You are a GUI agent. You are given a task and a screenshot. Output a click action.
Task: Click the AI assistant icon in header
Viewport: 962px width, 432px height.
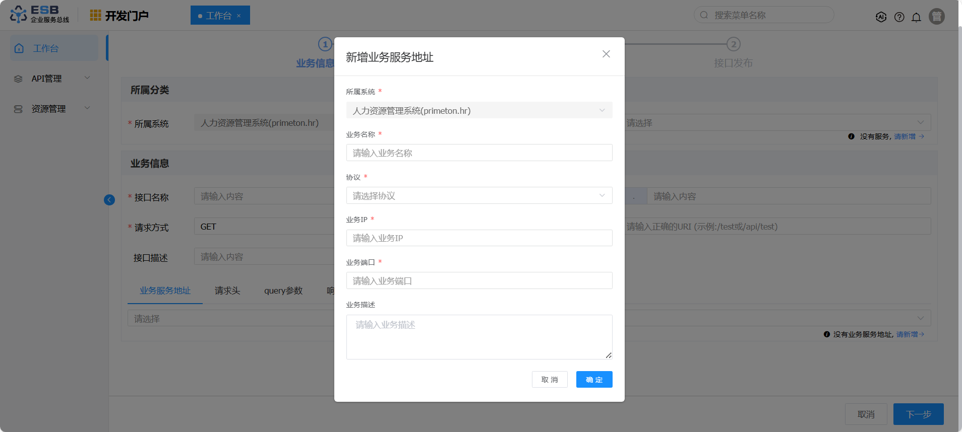(881, 17)
